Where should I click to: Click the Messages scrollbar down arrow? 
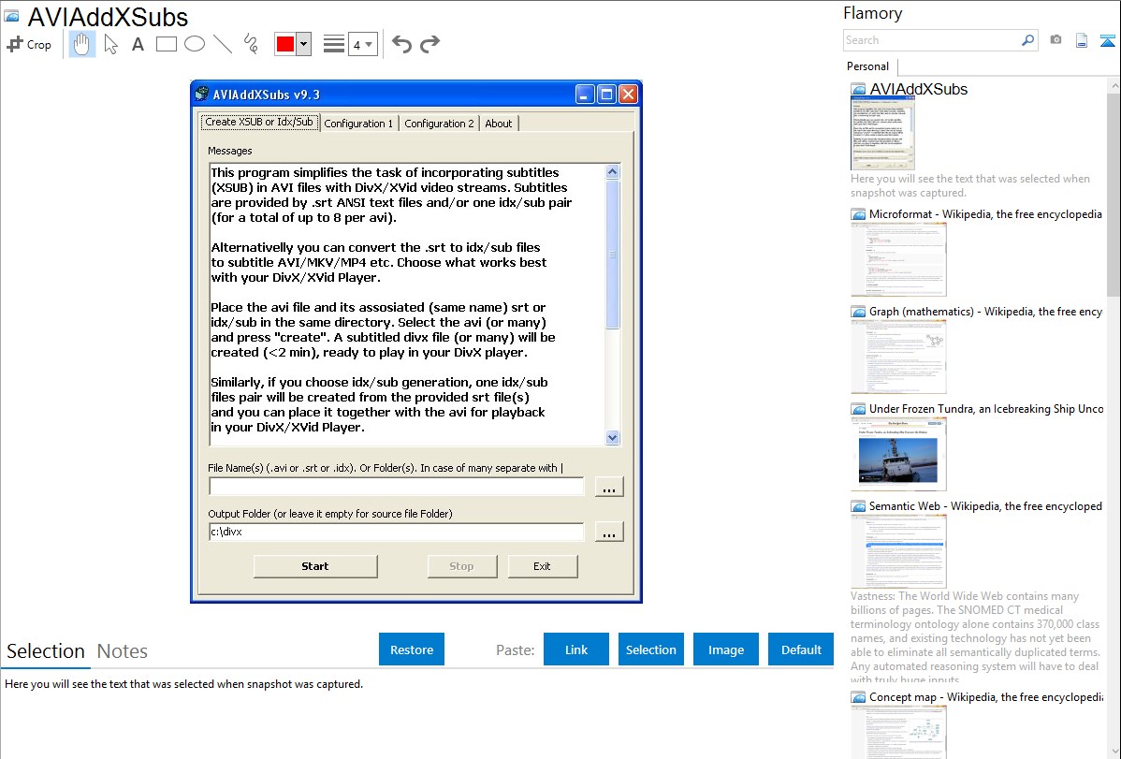(612, 438)
